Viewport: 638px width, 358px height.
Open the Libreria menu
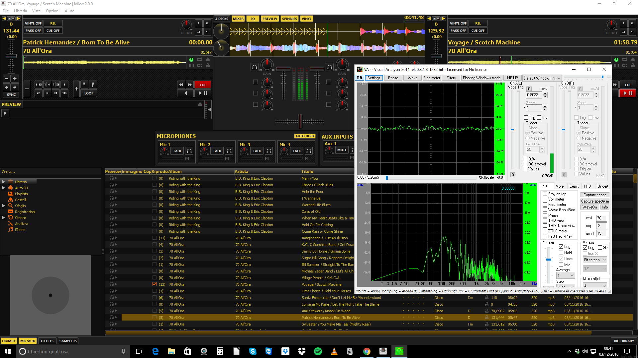click(20, 11)
